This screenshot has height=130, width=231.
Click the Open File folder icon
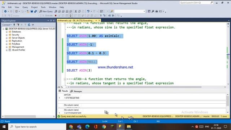coord(28,11)
